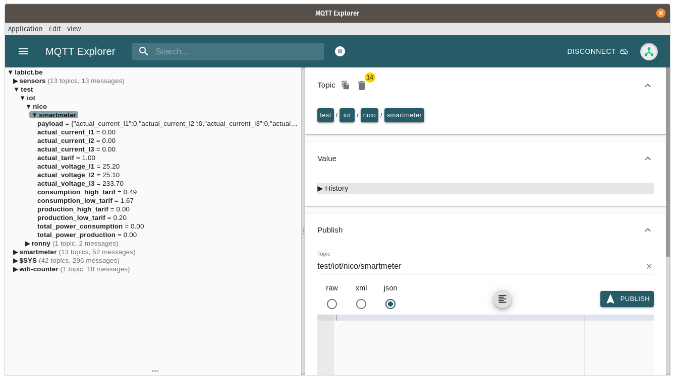Screen dimensions: 675x380
Task: Click DISCONNECT in the top bar
Action: click(591, 51)
